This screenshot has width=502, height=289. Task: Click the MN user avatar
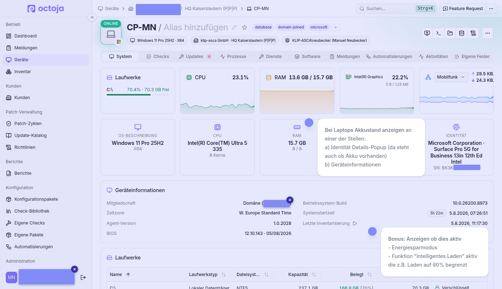point(12,277)
